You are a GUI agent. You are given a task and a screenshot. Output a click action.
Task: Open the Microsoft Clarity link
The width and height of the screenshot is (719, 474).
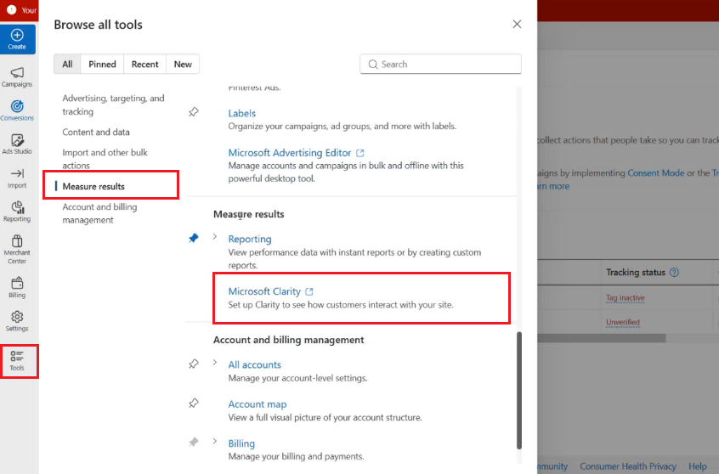pos(264,291)
